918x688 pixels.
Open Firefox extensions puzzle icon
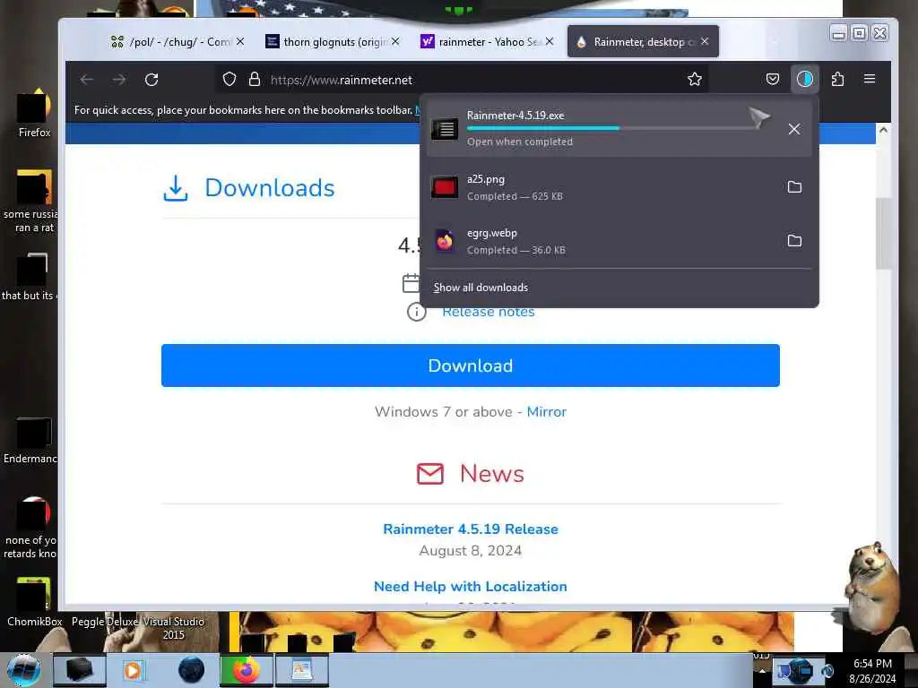tap(838, 79)
